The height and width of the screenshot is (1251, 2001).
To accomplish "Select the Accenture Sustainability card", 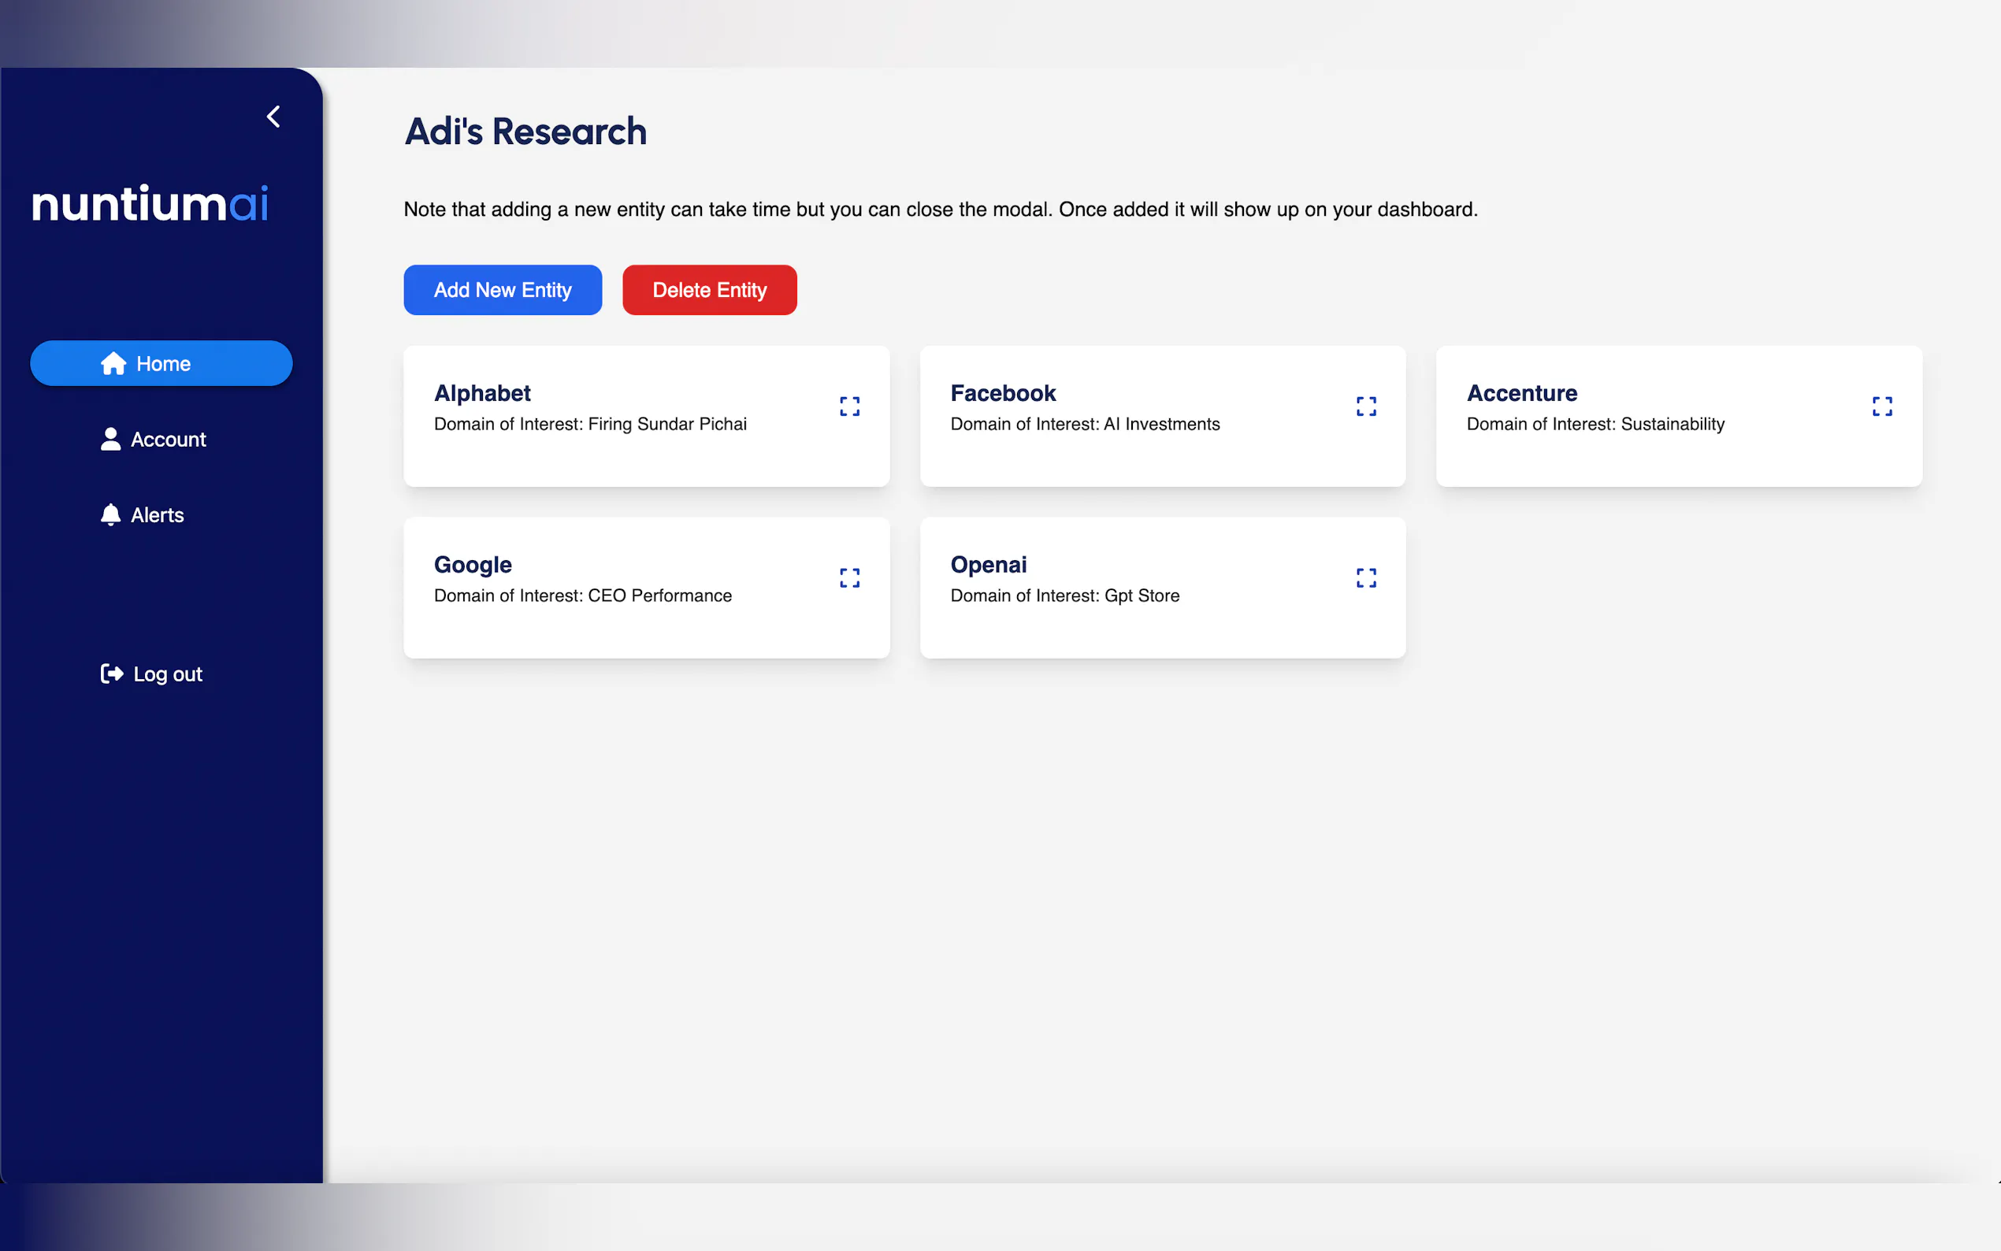I will (x=1594, y=424).
